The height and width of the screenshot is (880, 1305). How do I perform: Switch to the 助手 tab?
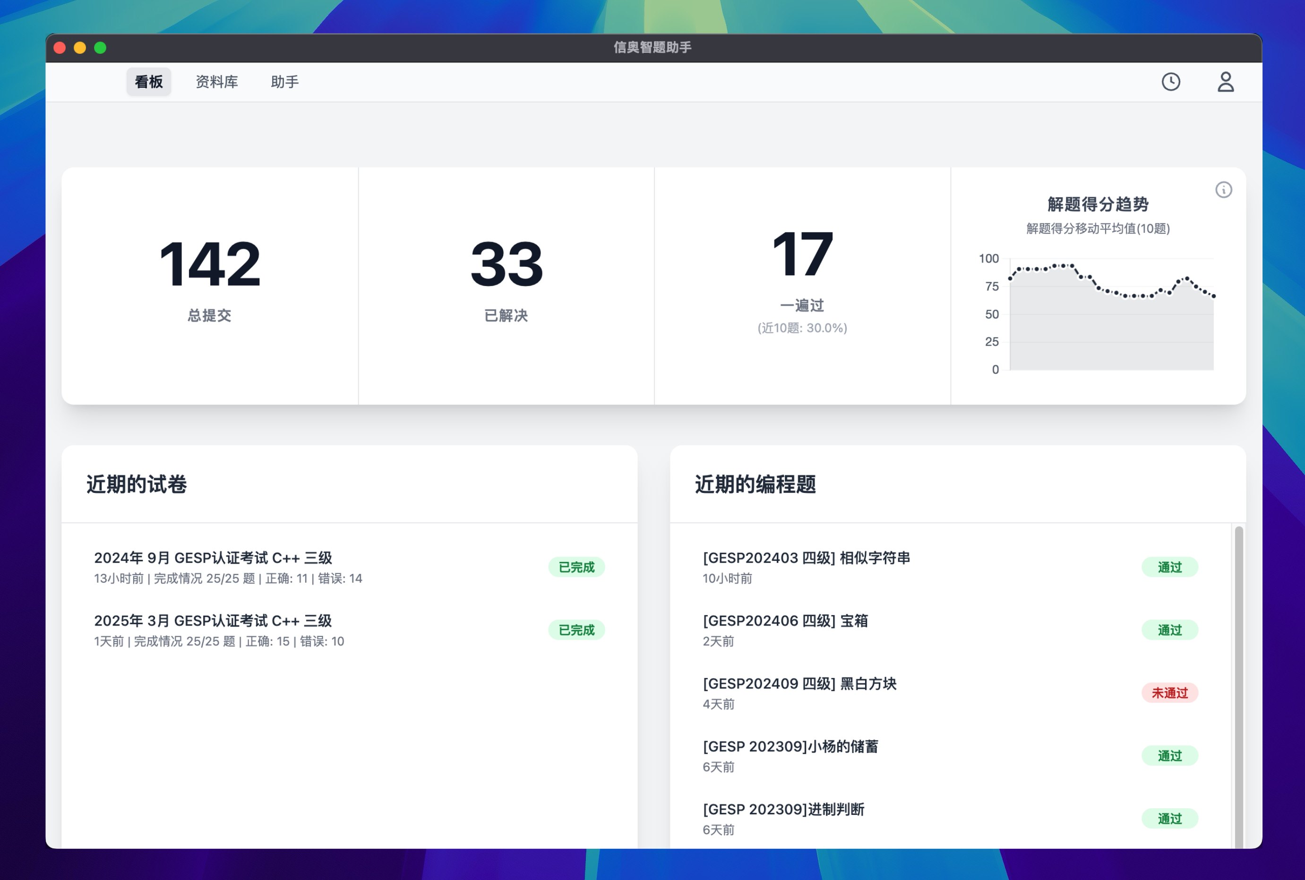coord(285,82)
